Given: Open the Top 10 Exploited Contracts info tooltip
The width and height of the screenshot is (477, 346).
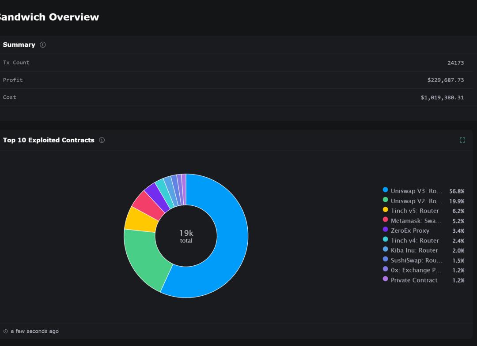Looking at the screenshot, I should 102,140.
